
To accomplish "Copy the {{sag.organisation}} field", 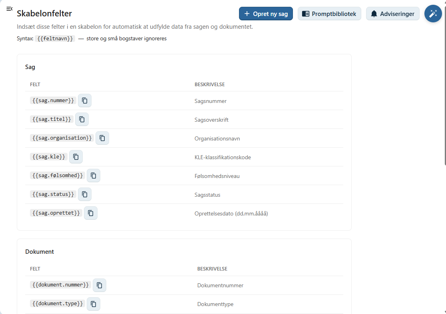I will tap(102, 138).
